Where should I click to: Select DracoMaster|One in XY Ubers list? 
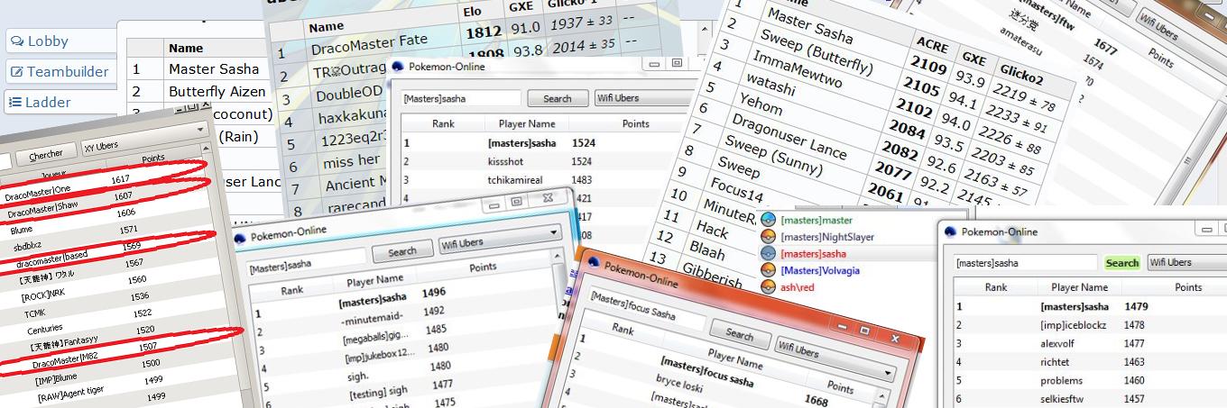click(x=37, y=191)
